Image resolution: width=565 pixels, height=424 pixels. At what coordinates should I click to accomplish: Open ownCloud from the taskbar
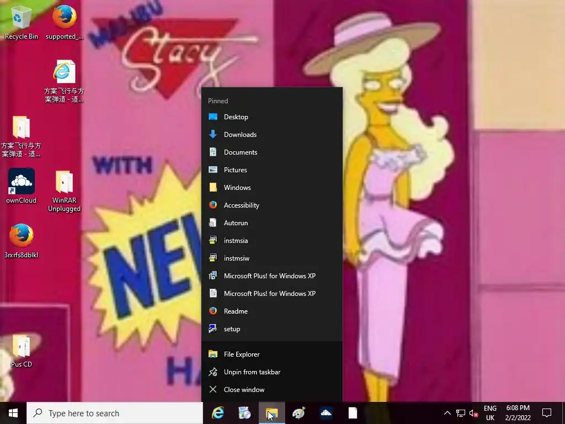click(x=326, y=413)
